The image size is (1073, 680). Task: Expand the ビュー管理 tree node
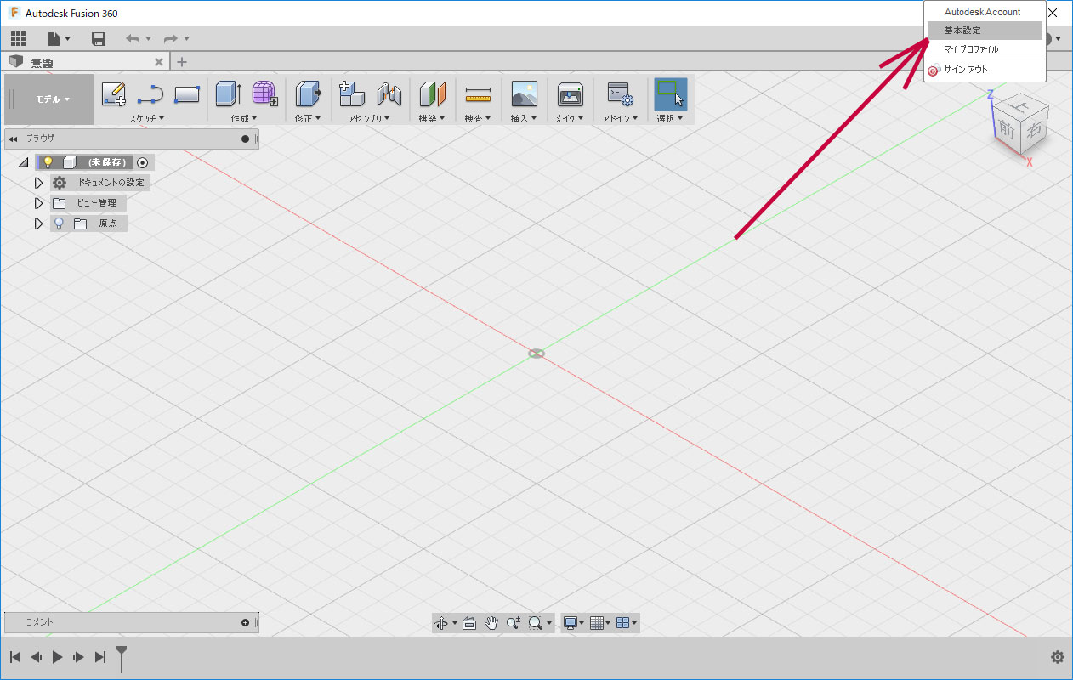click(x=38, y=203)
